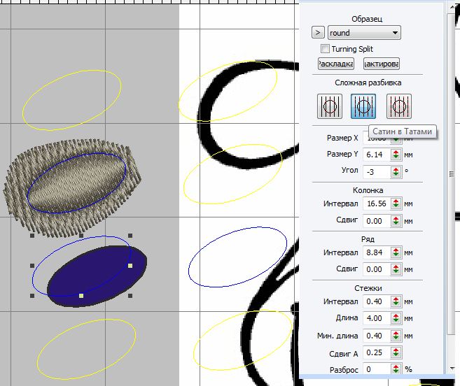Screen dimensions: 460x386
Task: Click the Мин. длина value field
Action: (x=377, y=335)
